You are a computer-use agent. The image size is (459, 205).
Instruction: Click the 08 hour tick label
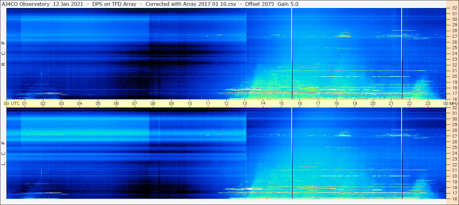click(153, 103)
